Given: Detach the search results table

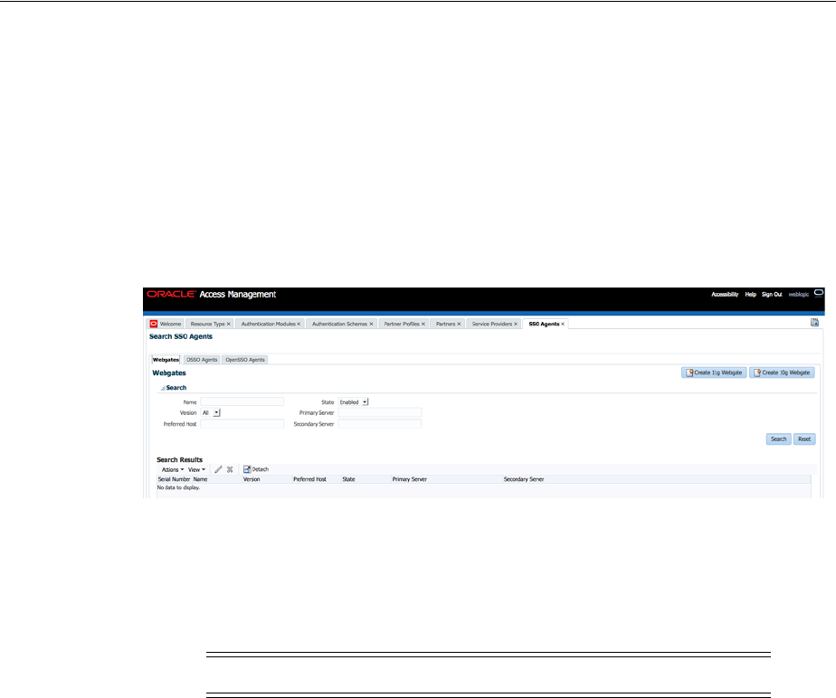Looking at the screenshot, I should 256,469.
